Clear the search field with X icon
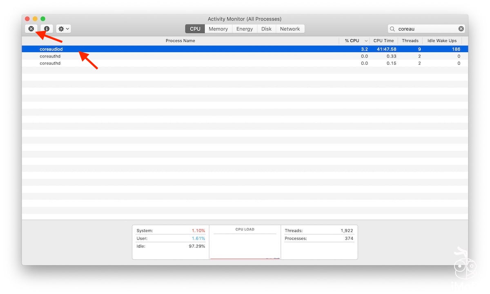 point(461,29)
